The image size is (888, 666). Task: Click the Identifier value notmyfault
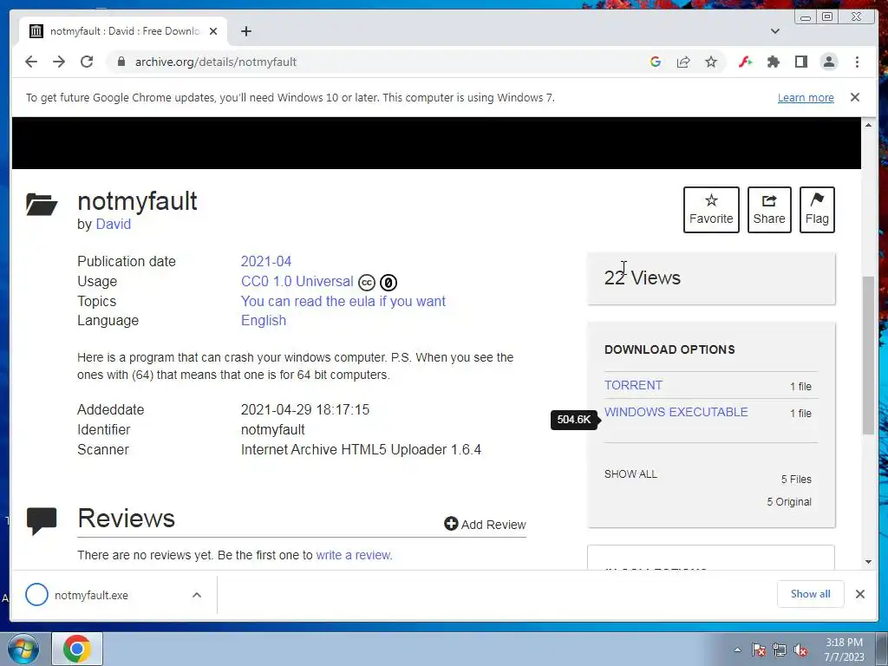(273, 430)
